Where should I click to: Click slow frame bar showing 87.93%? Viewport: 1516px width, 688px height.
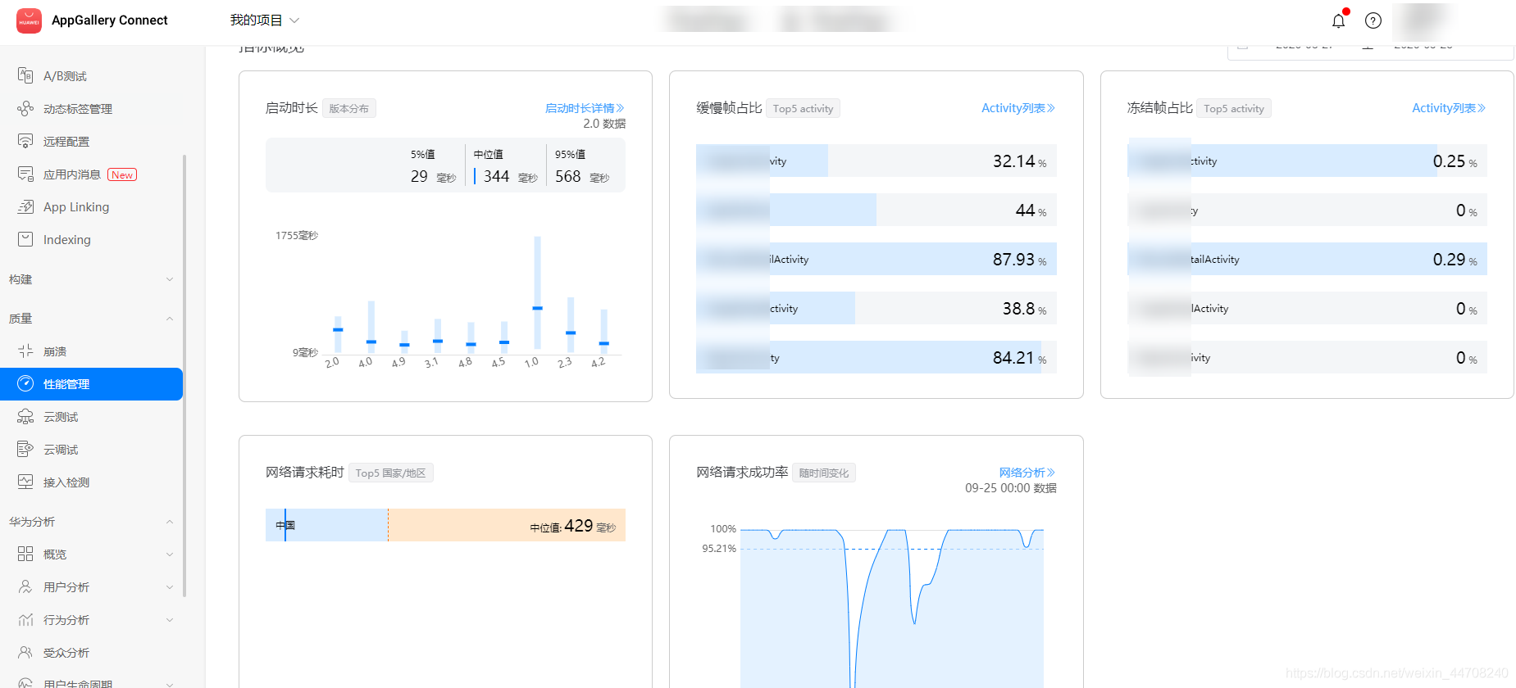876,259
